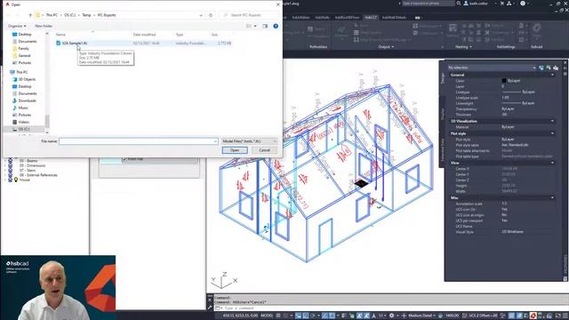Select the House item in the tree

click(25, 180)
